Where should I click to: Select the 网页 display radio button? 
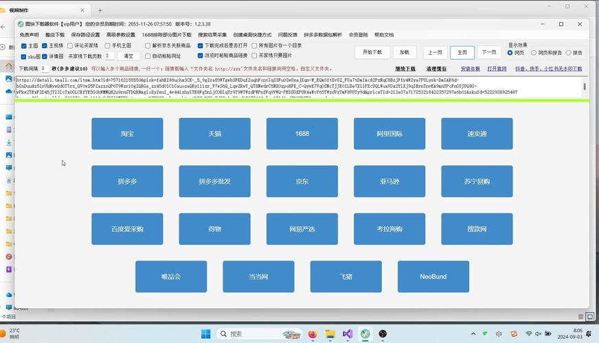510,53
